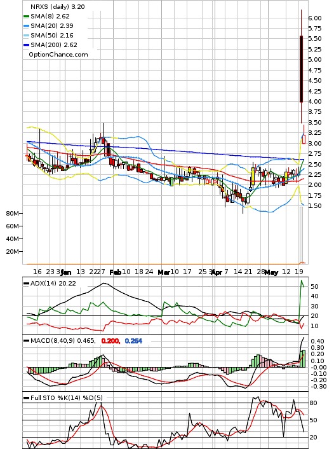334x449 pixels.
Task: Click the 80M volume axis label
Action: coord(13,213)
